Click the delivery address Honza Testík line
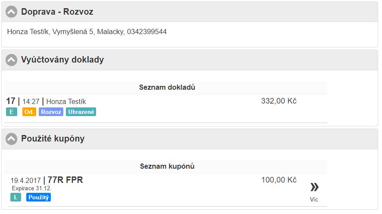 coord(87,32)
